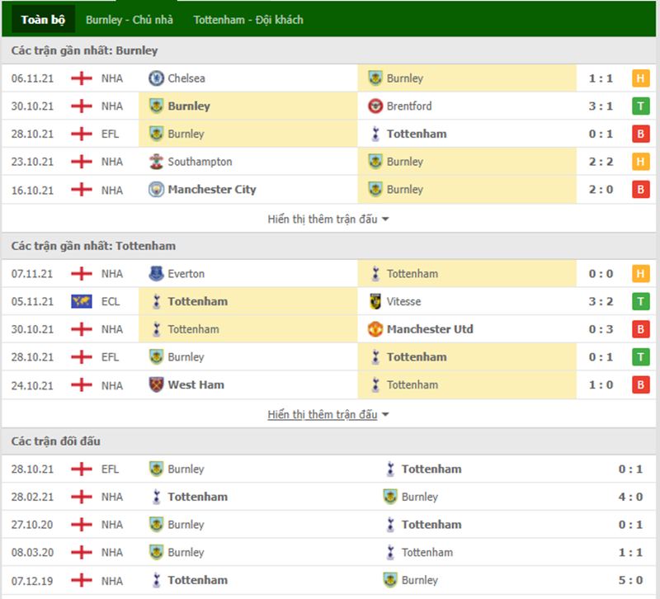The image size is (660, 599).
Task: Click green T badge on Burnley-Brentford row
Action: pos(639,106)
